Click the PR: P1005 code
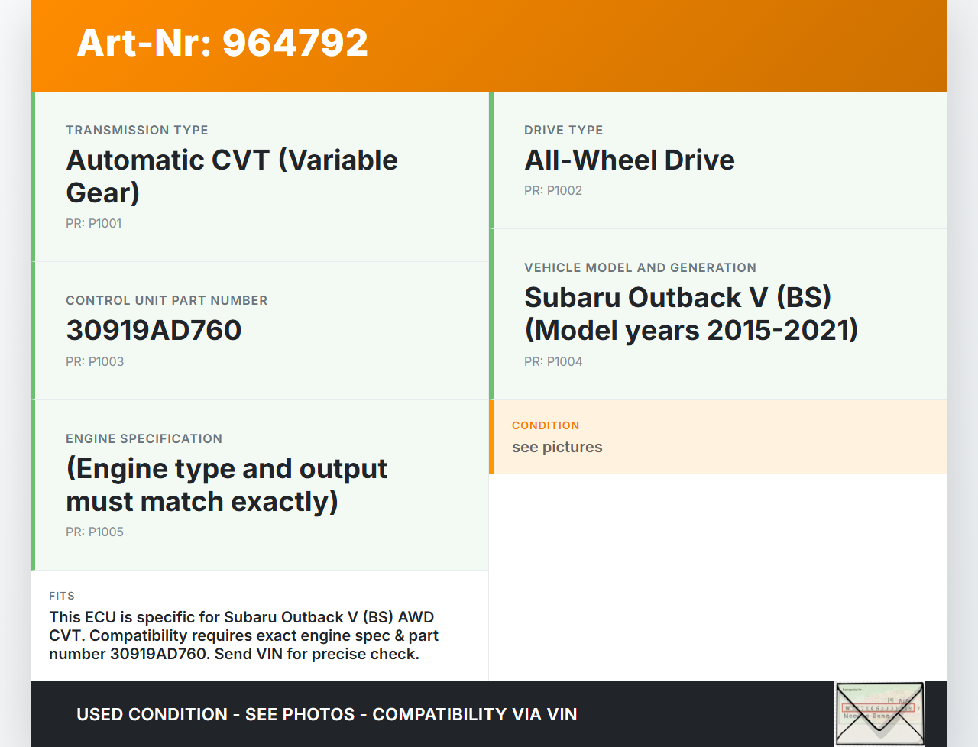Image resolution: width=978 pixels, height=747 pixels. (x=94, y=532)
